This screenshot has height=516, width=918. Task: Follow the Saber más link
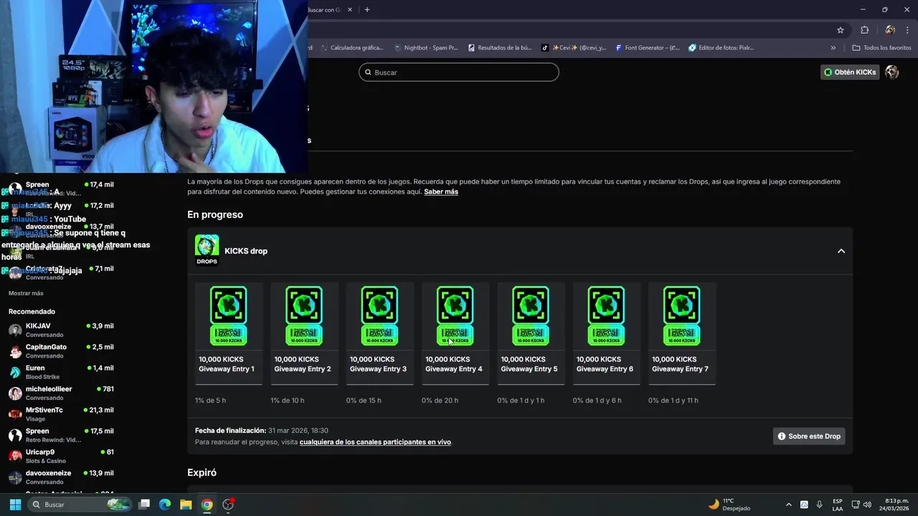pos(441,191)
